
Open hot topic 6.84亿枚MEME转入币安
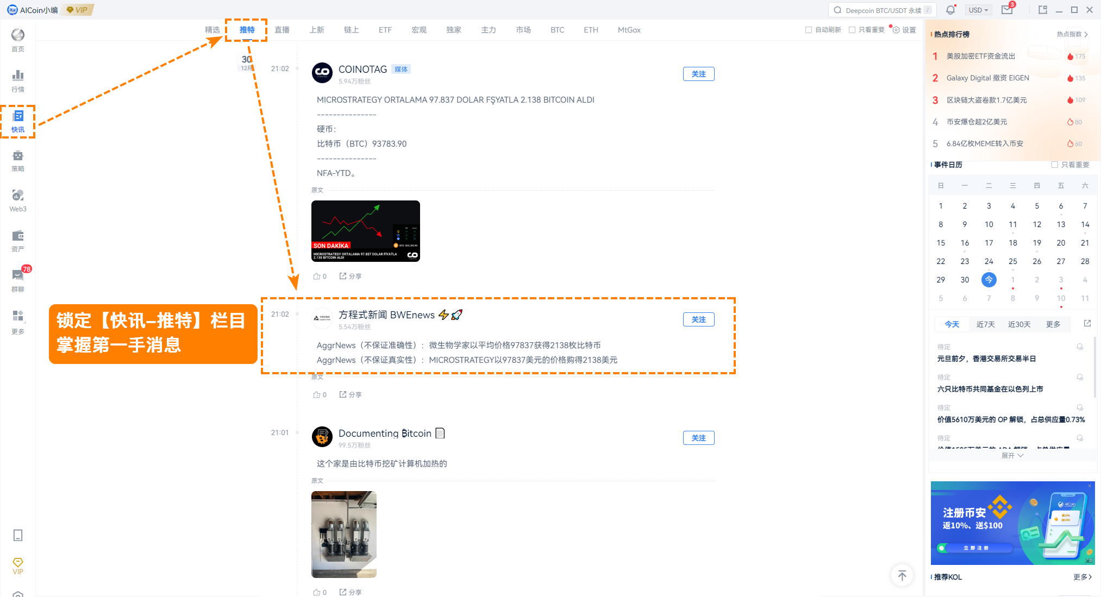coord(985,143)
